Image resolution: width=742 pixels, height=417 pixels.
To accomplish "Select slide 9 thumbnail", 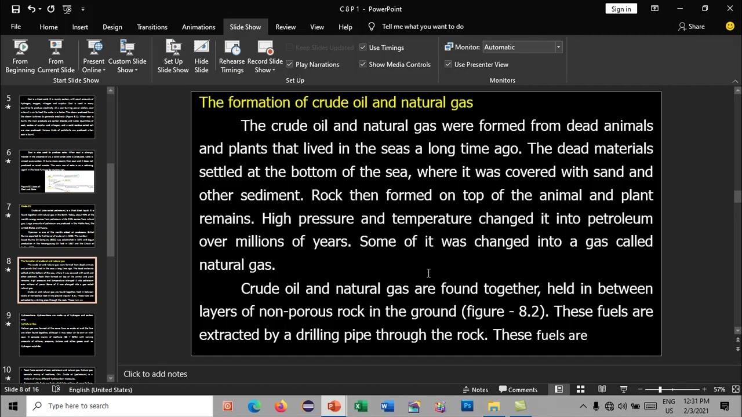I will pyautogui.click(x=57, y=334).
